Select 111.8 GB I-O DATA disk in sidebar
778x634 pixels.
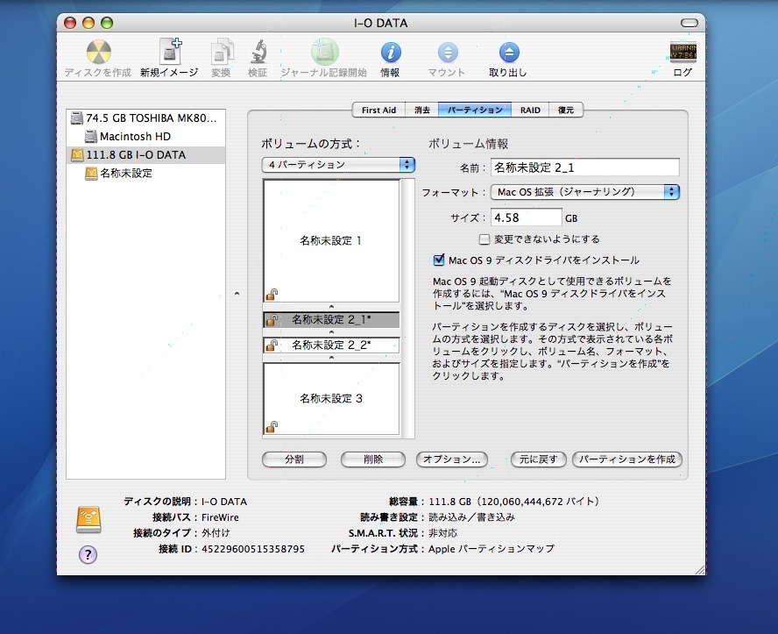[x=145, y=155]
